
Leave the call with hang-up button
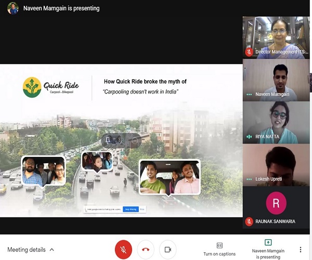pos(146,250)
